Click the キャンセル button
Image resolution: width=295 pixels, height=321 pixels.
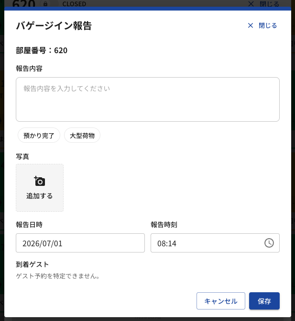(x=221, y=301)
